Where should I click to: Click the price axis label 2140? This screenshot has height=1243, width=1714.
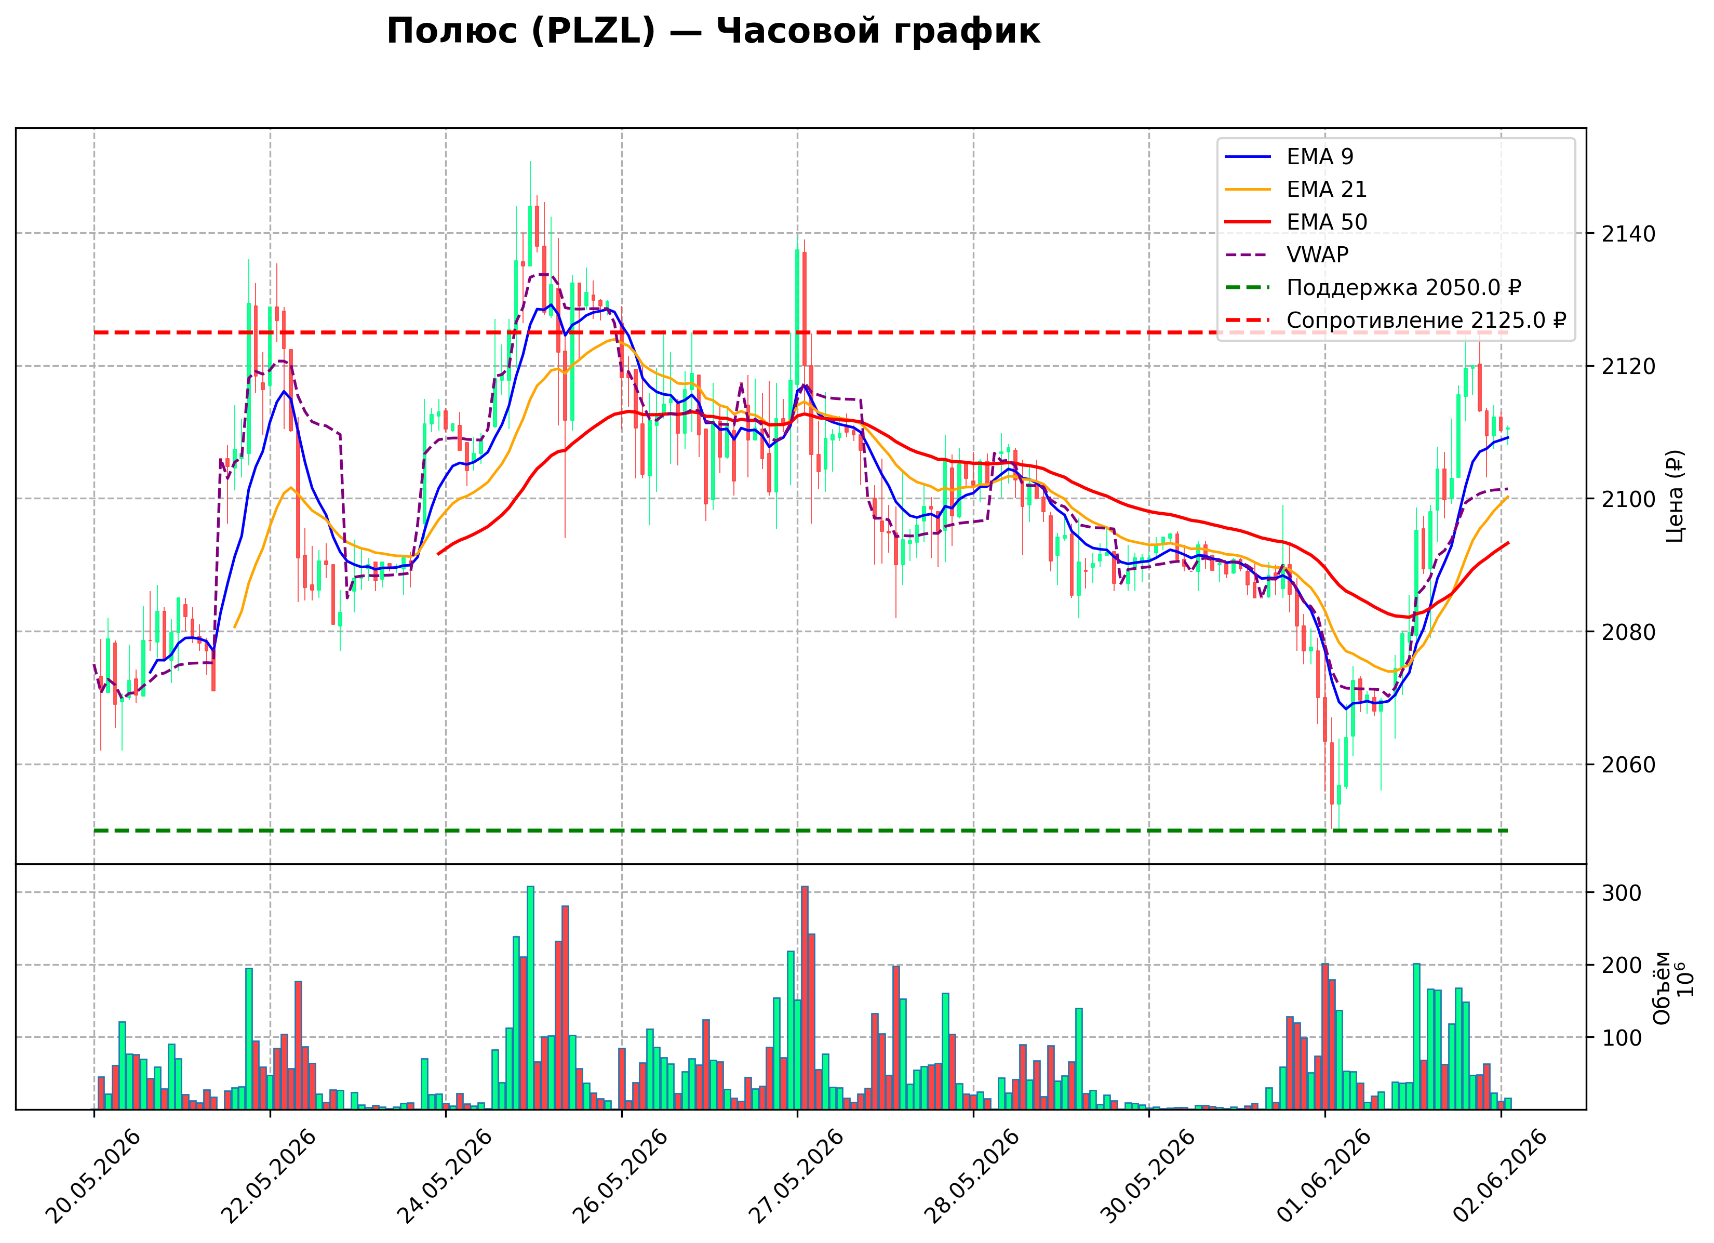[x=1628, y=234]
